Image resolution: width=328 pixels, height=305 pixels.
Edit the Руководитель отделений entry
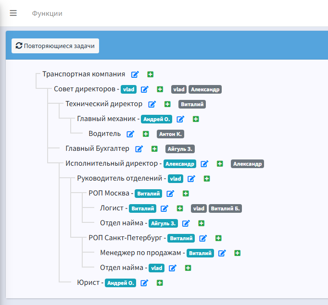tap(191, 179)
